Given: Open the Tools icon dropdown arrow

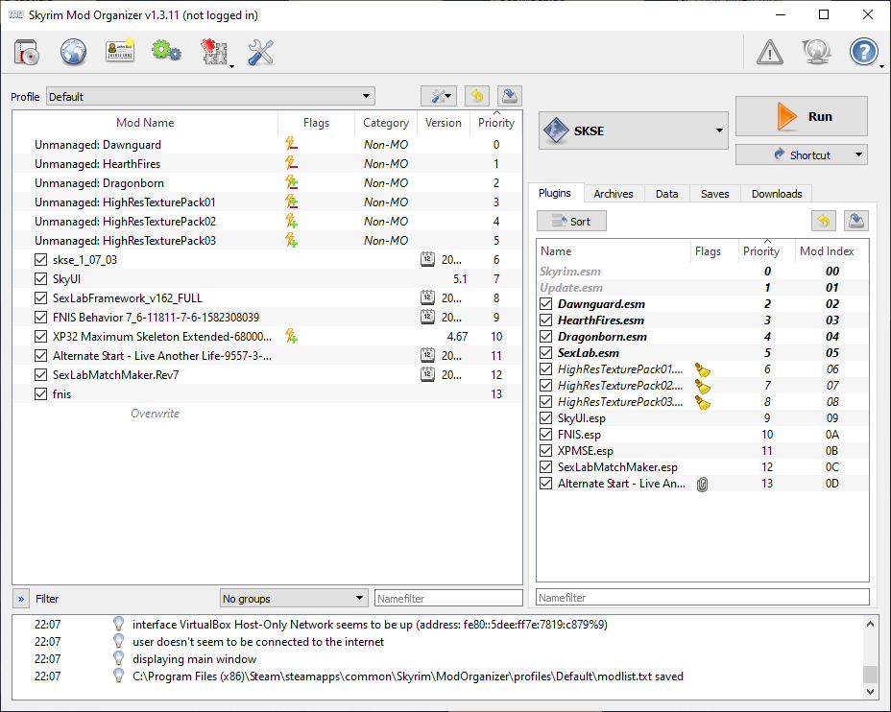Looking at the screenshot, I should click(231, 66).
